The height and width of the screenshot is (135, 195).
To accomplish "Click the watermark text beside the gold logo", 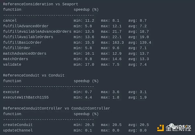I will tap(178, 128).
